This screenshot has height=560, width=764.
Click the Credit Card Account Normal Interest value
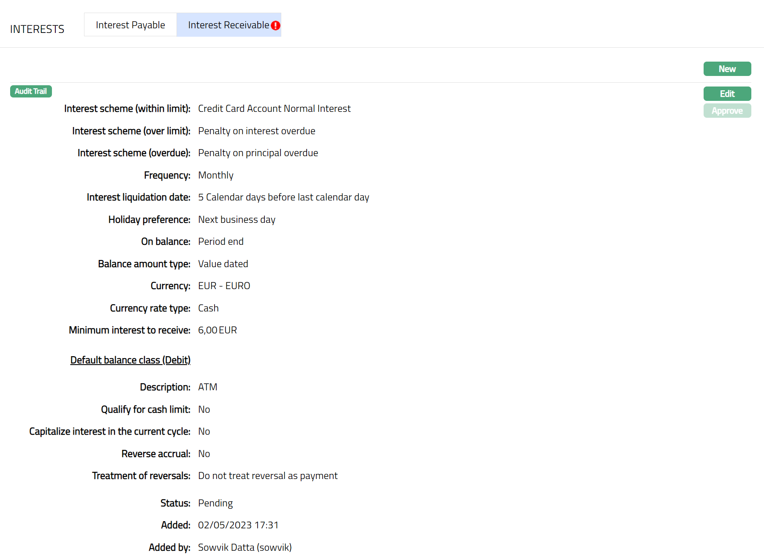274,109
